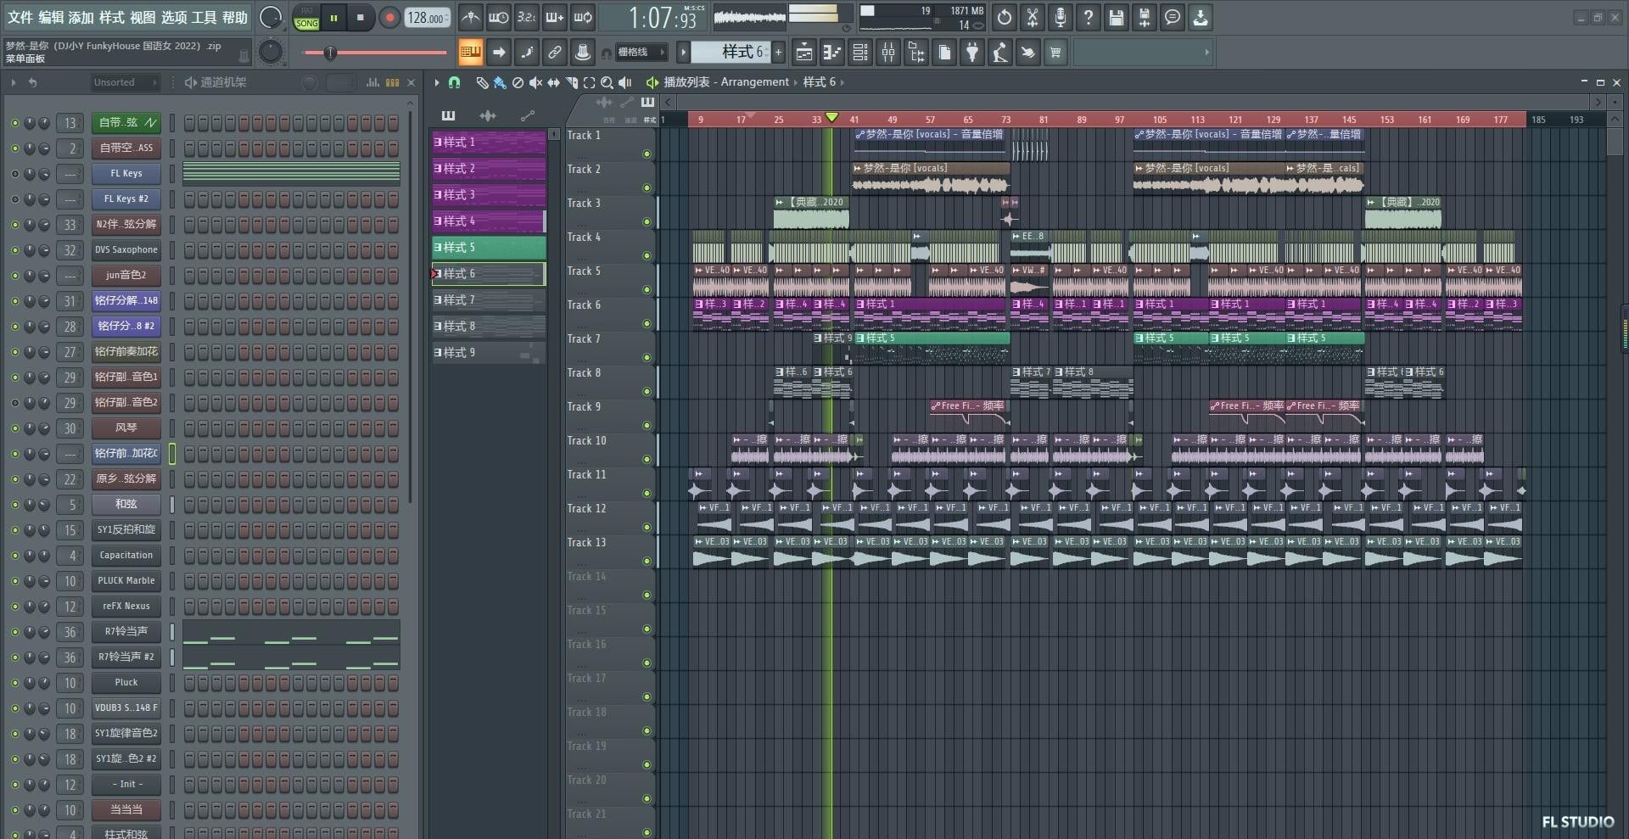
Task: Pause playback with the pause button
Action: [334, 17]
